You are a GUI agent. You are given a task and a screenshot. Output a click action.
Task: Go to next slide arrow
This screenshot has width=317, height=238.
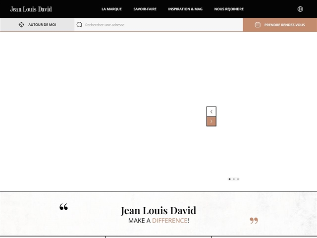pyautogui.click(x=211, y=121)
